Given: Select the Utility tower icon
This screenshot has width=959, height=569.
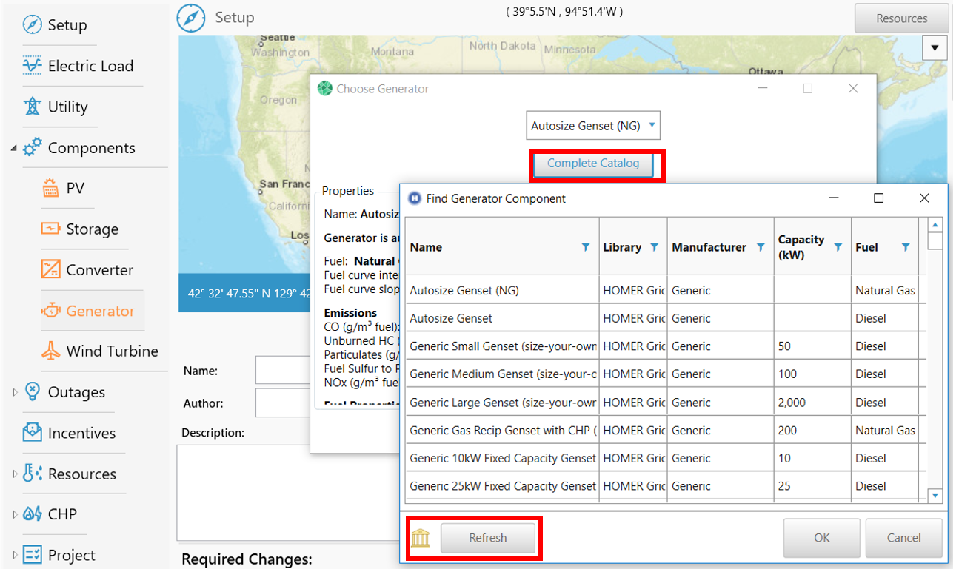Looking at the screenshot, I should (x=32, y=107).
